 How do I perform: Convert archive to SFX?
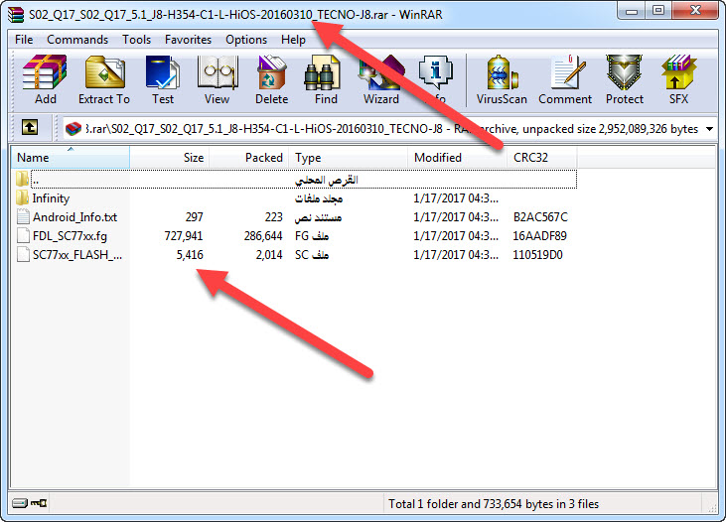tap(678, 79)
